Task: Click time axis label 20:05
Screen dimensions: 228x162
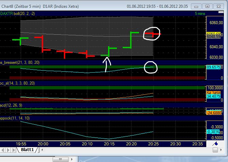Action: point(65,144)
